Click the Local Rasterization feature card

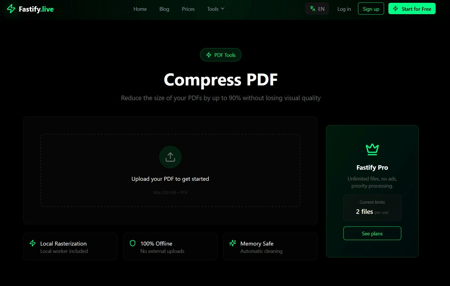(x=70, y=246)
